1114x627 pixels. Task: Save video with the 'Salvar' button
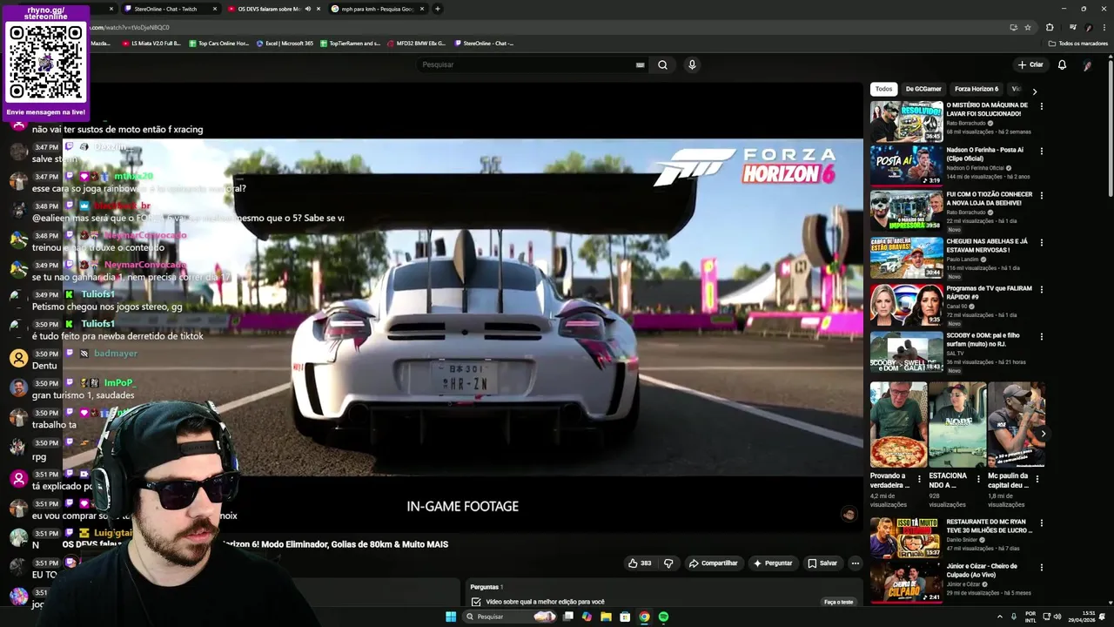point(822,563)
